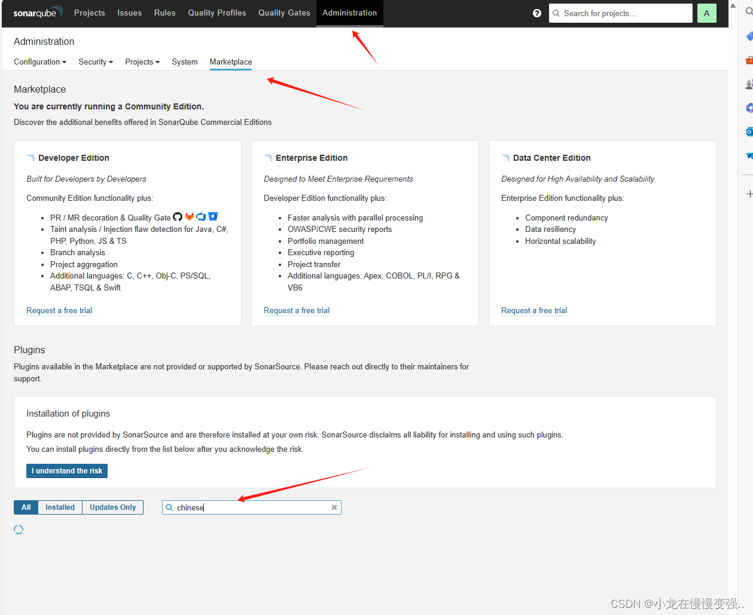The width and height of the screenshot is (753, 615).
Task: Click the GitHub icon next to Quality Gate
Action: click(178, 217)
